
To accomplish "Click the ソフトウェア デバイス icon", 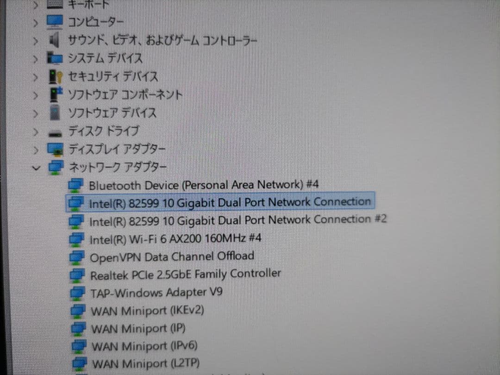I will click(x=55, y=113).
